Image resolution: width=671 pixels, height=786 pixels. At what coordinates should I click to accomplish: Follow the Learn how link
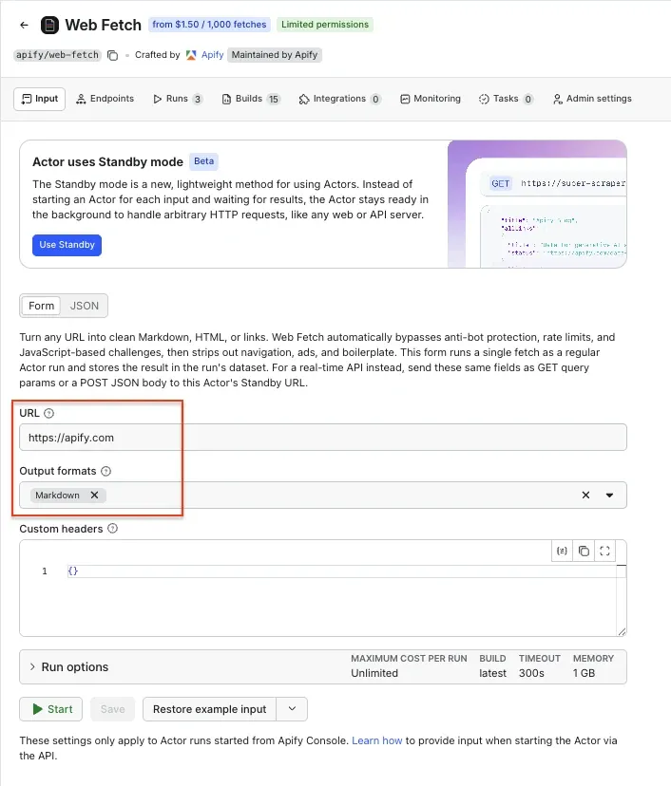click(377, 740)
